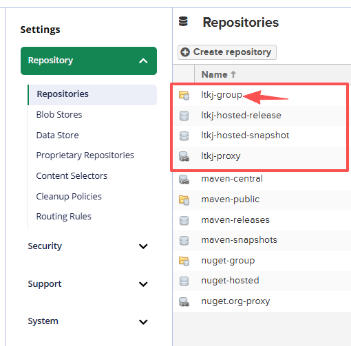The image size is (351, 346).
Task: Select Routing Rules in sidebar
Action: click(x=64, y=217)
